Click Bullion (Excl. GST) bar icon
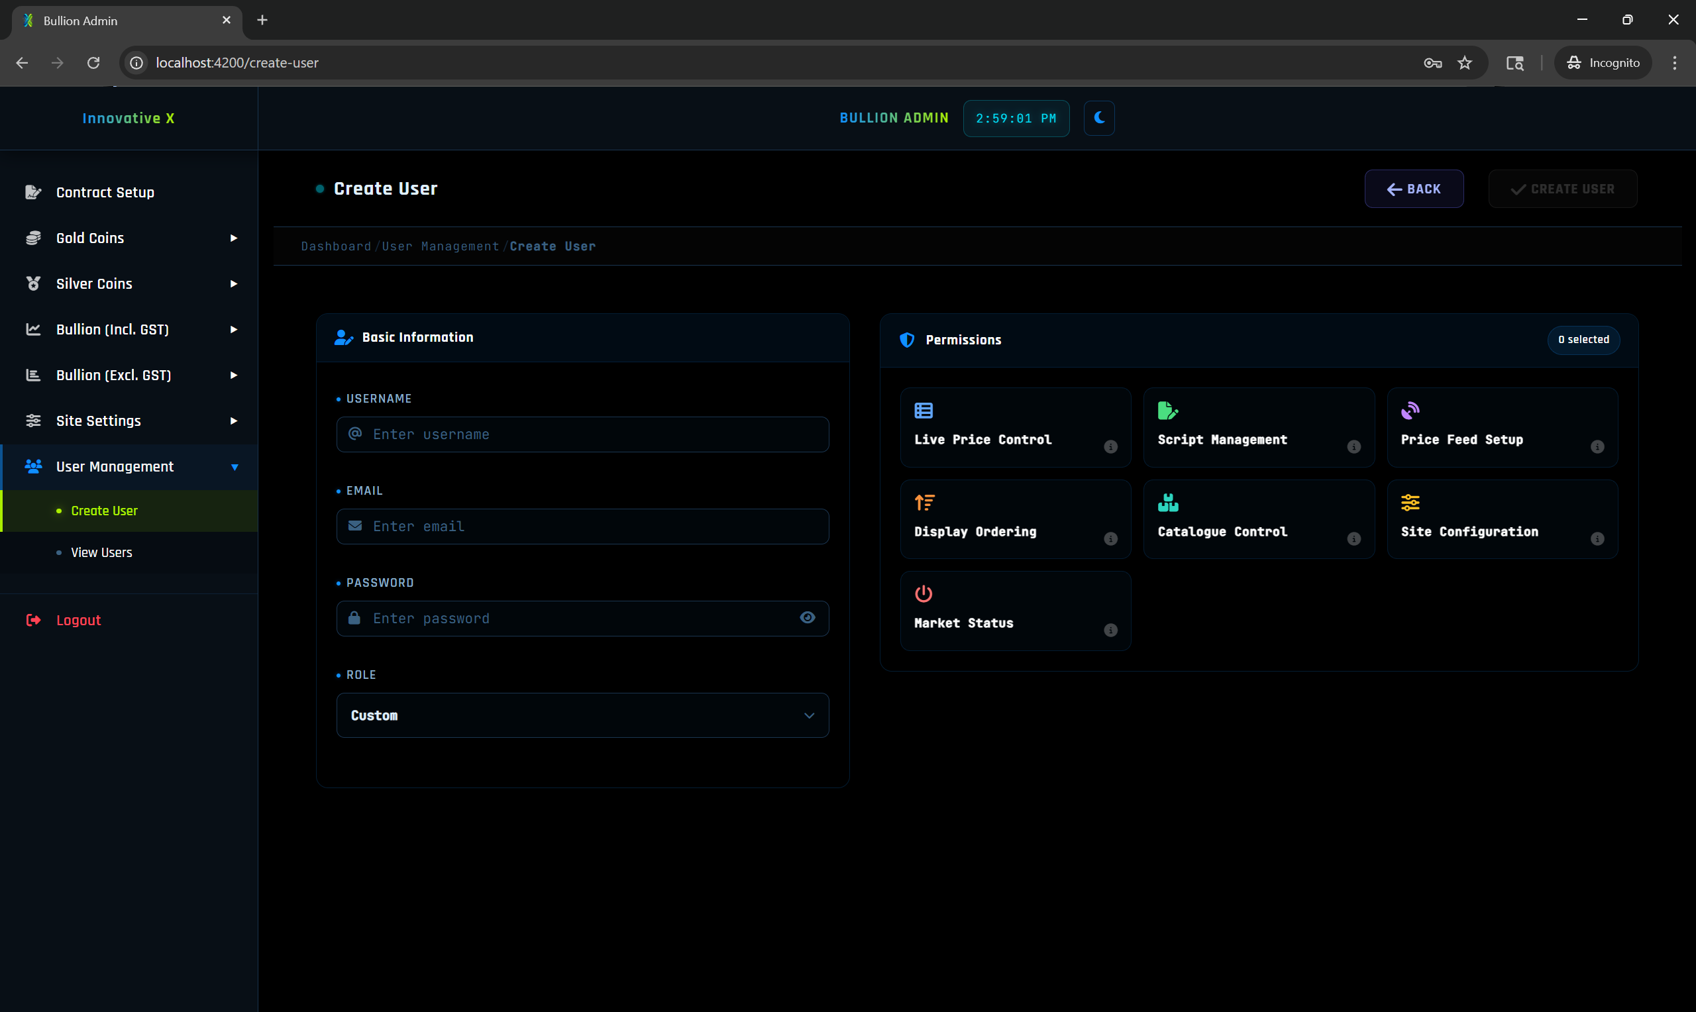Viewport: 1696px width, 1012px height. pos(32,375)
